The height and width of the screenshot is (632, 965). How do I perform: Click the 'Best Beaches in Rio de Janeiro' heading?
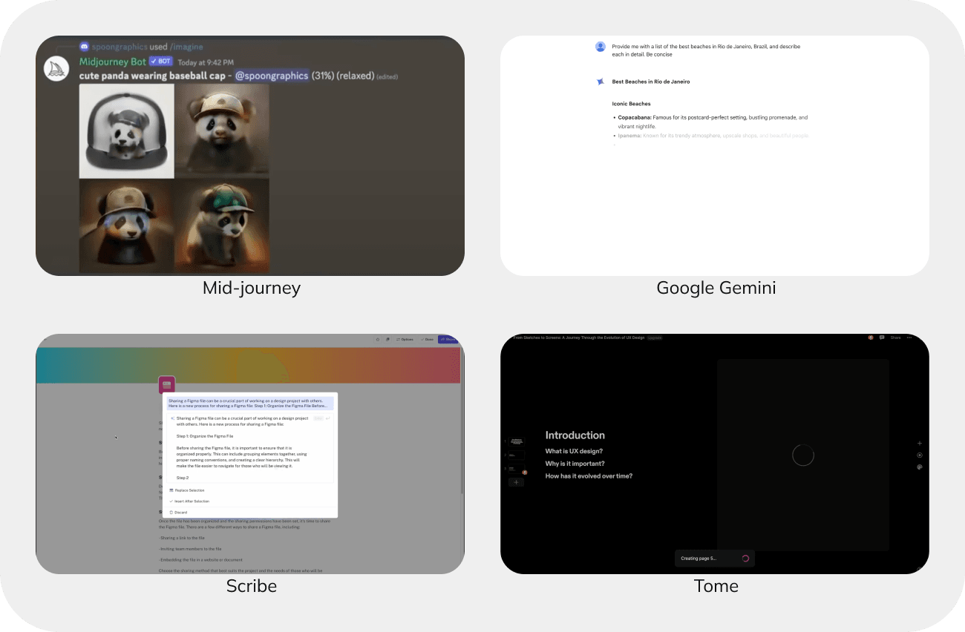pos(650,82)
